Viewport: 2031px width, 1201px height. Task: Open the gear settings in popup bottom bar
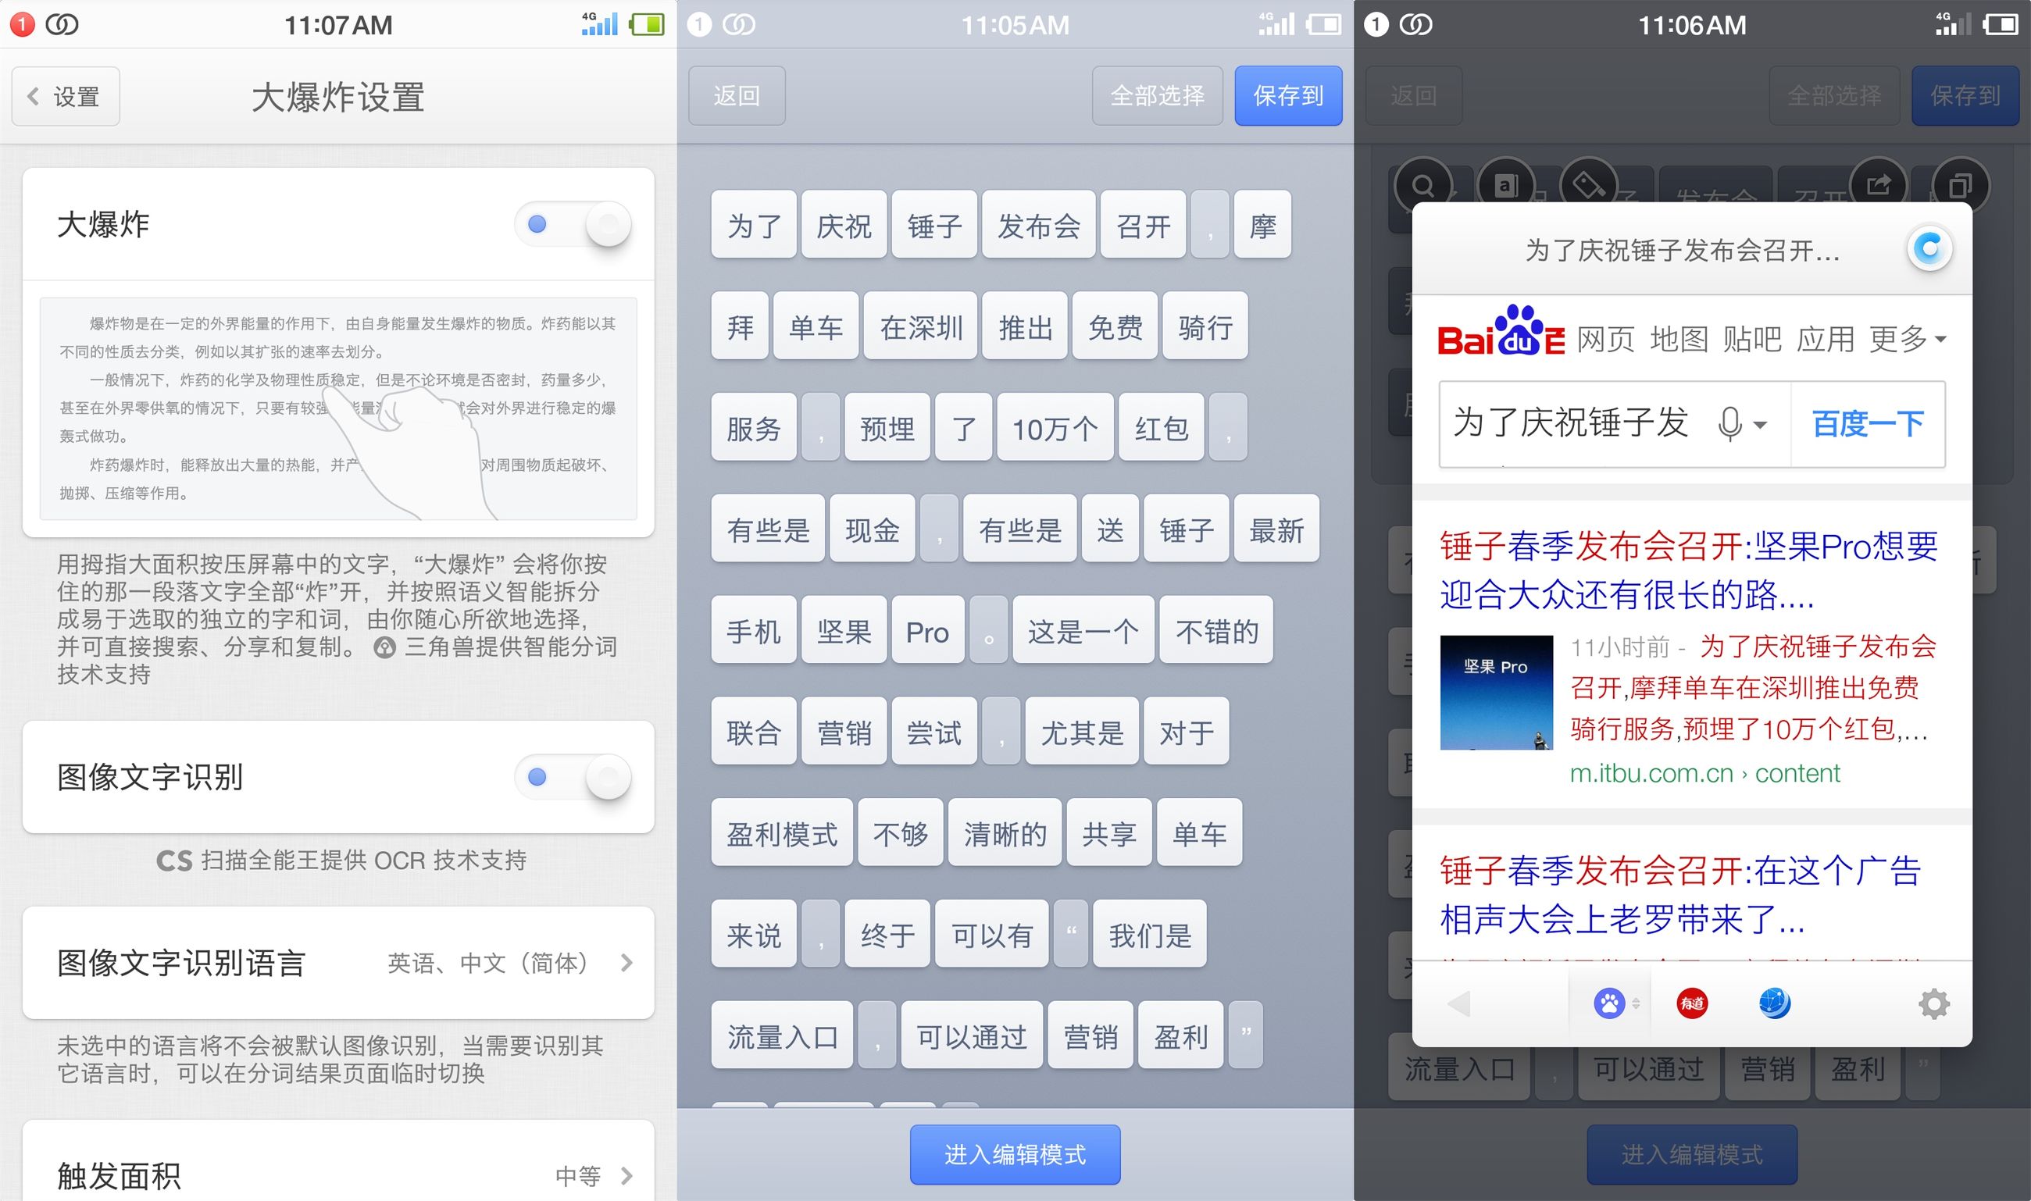tap(1934, 1004)
